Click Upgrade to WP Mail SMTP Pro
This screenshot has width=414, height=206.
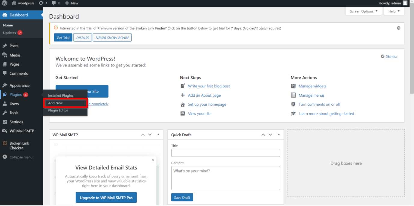click(x=106, y=198)
